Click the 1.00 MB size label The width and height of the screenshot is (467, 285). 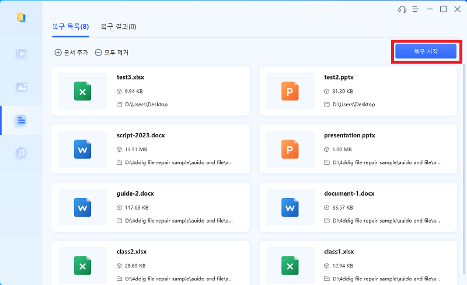(x=342, y=150)
